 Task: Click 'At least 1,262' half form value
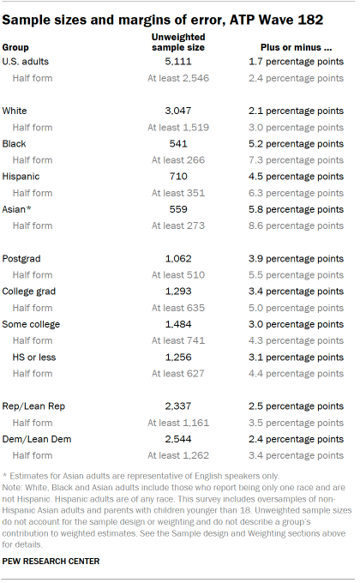(178, 455)
